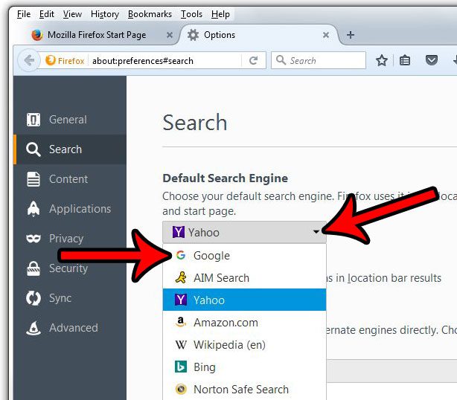Screen dimensions: 457x400
Task: Open a new tab with plus button
Action: (351, 35)
